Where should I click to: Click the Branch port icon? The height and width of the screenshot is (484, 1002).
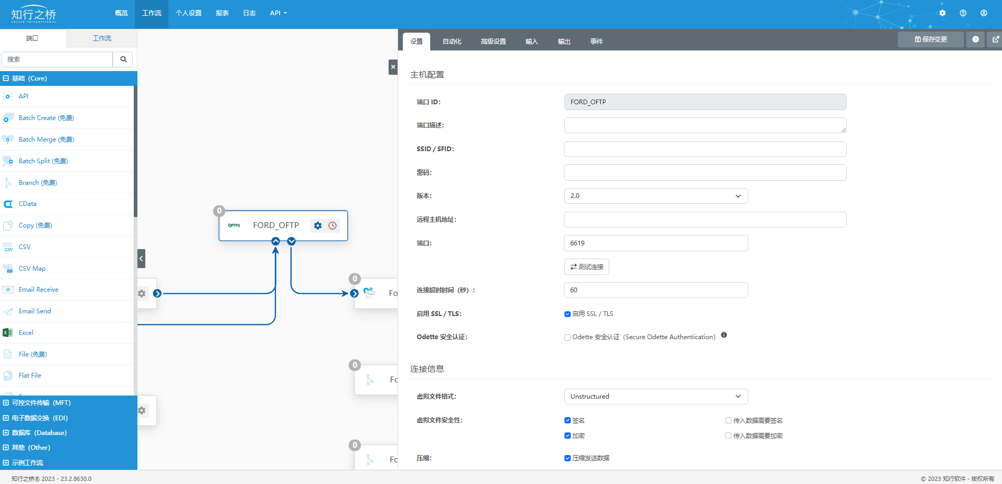[8, 183]
